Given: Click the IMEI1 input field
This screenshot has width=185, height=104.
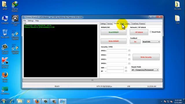Looking at the screenshot, I should pyautogui.click(x=117, y=51).
